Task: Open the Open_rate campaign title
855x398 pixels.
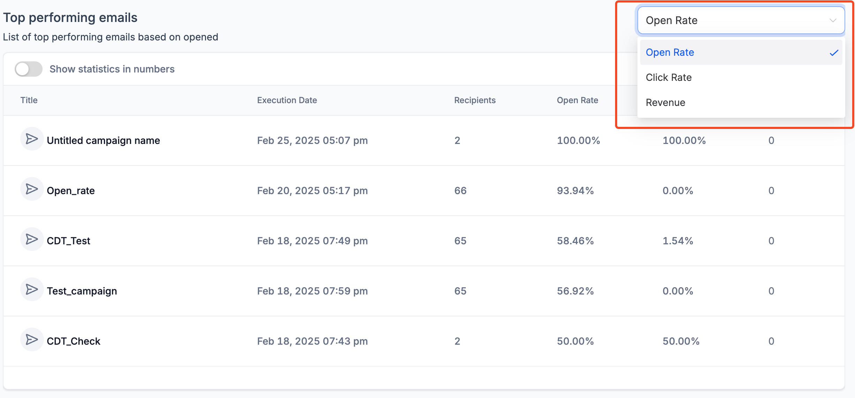Action: [x=71, y=191]
